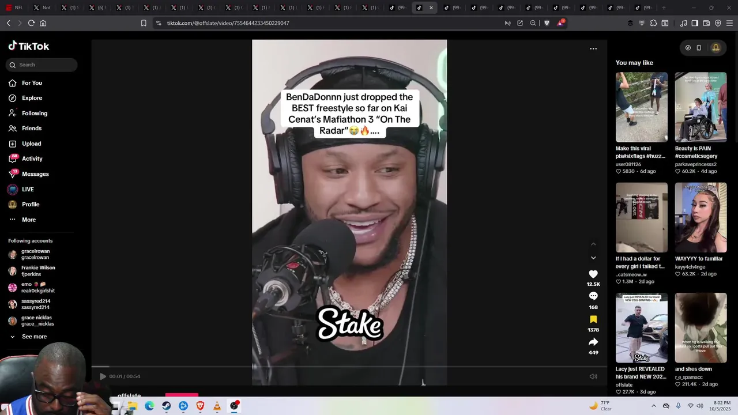The height and width of the screenshot is (415, 738).
Task: Show hidden system tray icons
Action: click(653, 406)
